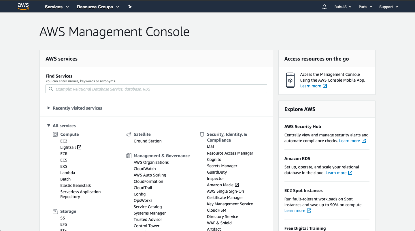Open the CloudWatch service link

pyautogui.click(x=145, y=169)
